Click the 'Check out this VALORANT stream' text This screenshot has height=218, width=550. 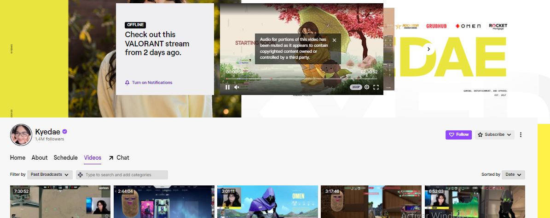157,44
